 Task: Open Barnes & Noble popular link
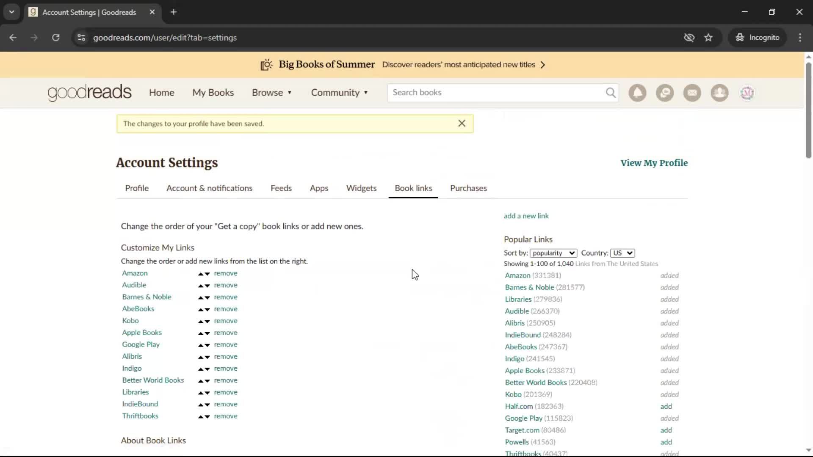coord(529,287)
